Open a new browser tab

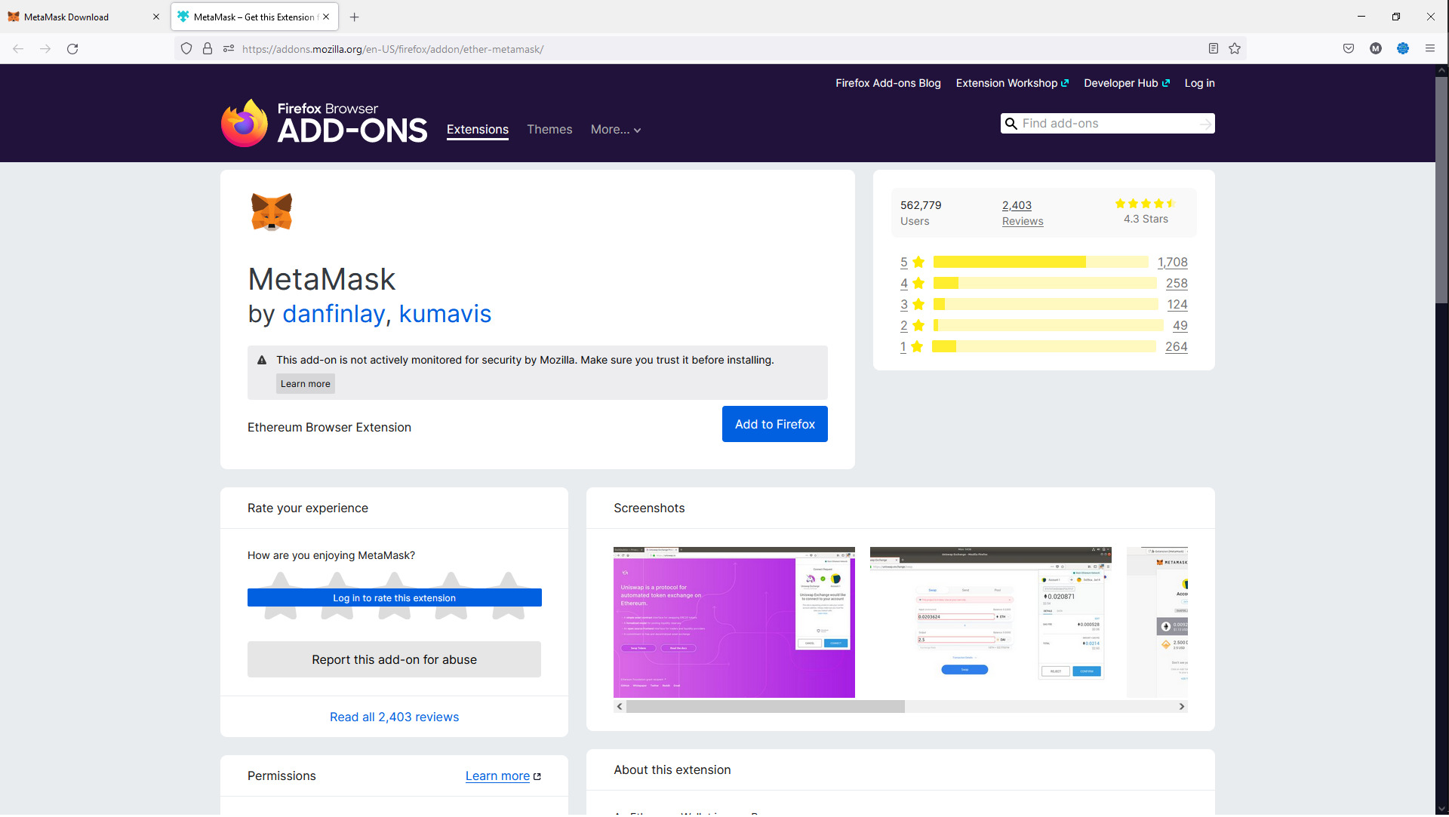(x=355, y=17)
